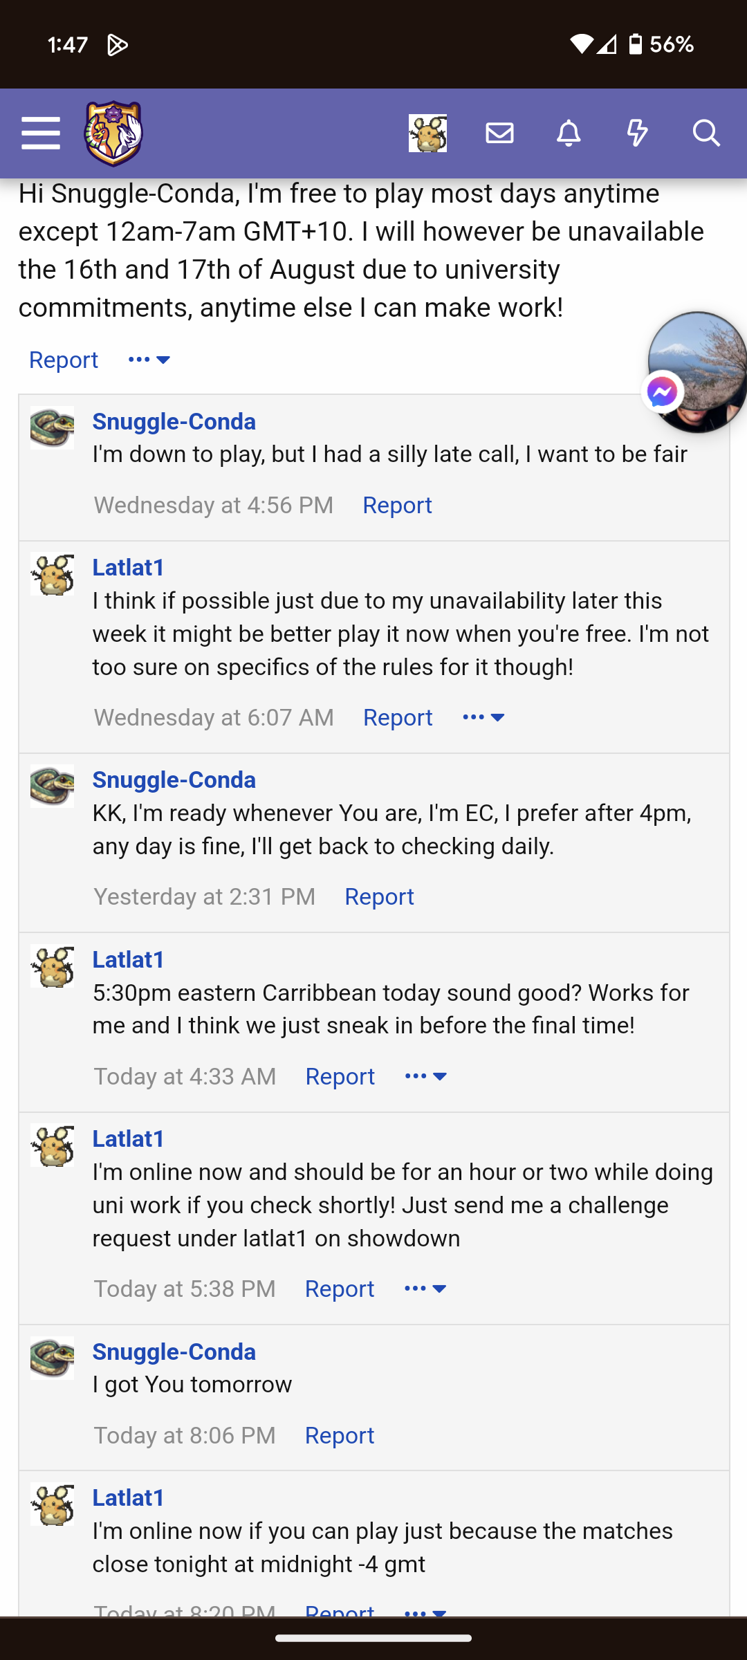Open your account avatar in header
Screen dimensions: 747x1660
pos(427,133)
